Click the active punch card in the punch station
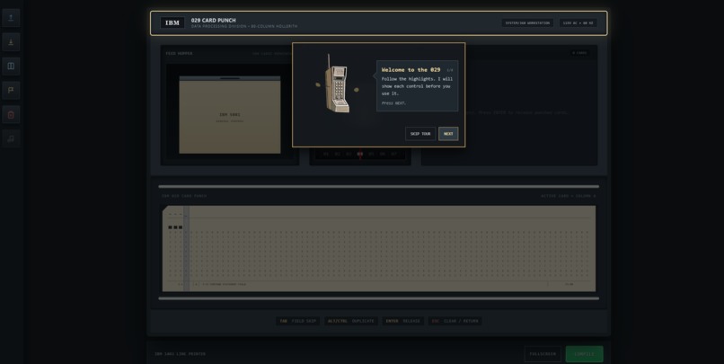This screenshot has height=364, width=724. [x=379, y=249]
